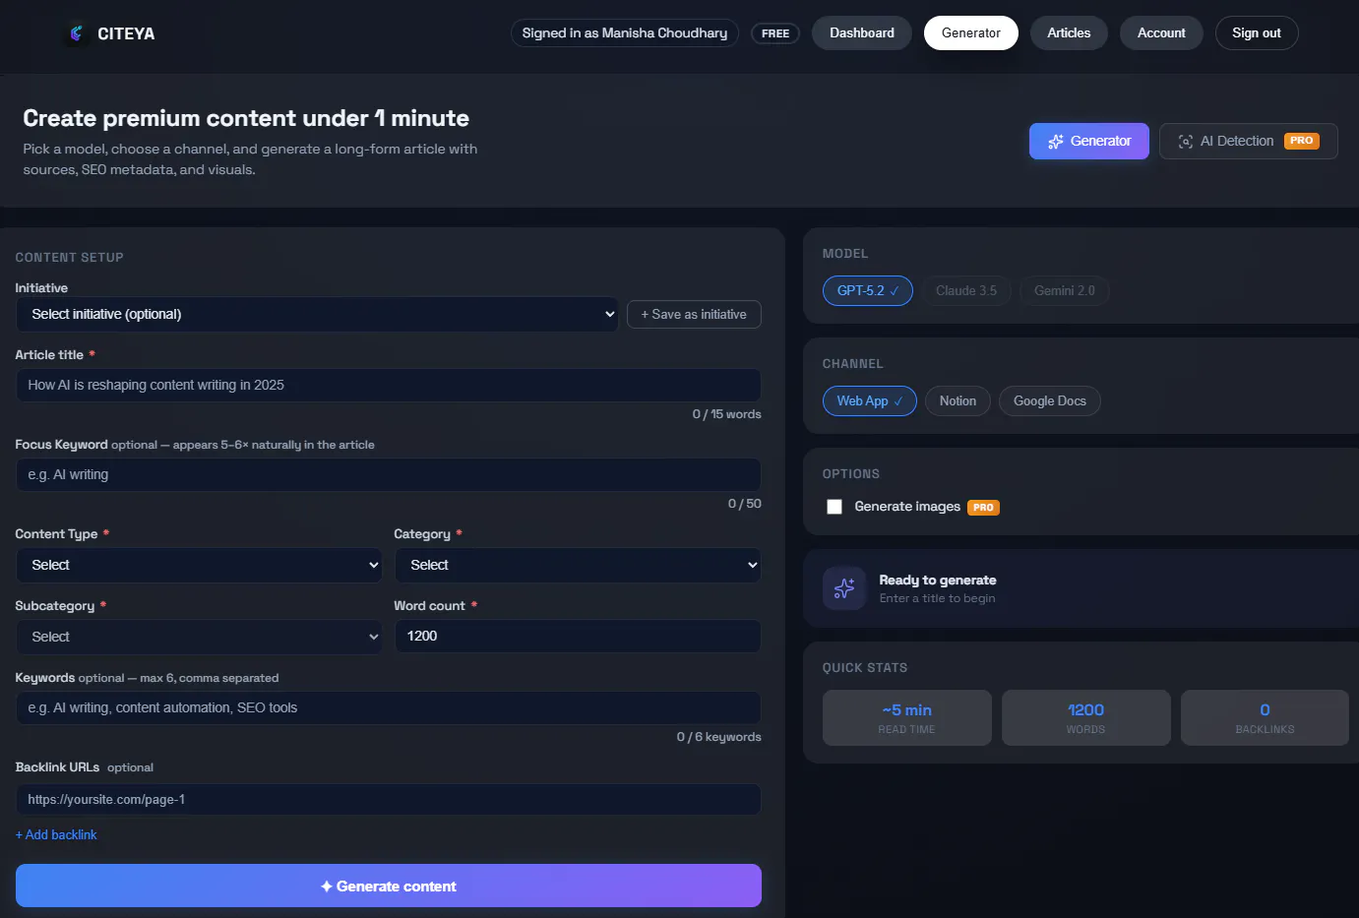Click the 0 / 6 keywords counter
Screen dimensions: 1359x918
point(718,737)
